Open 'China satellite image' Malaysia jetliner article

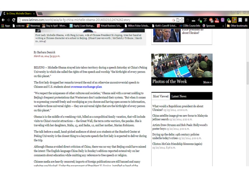point(180,117)
